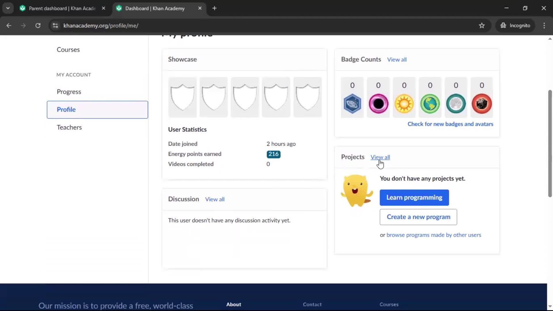The width and height of the screenshot is (553, 311).
Task: Click View all next to Projects
Action: point(380,157)
